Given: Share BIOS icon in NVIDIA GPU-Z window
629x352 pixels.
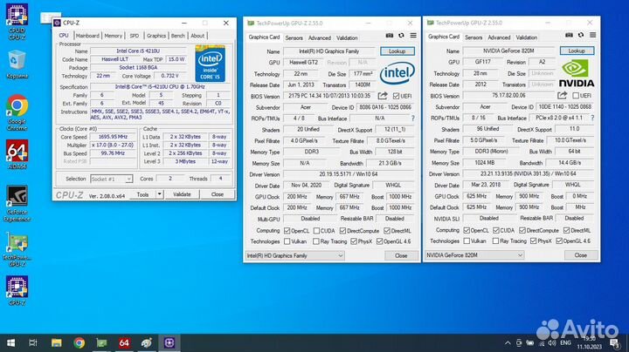Looking at the screenshot, I should click(x=563, y=96).
